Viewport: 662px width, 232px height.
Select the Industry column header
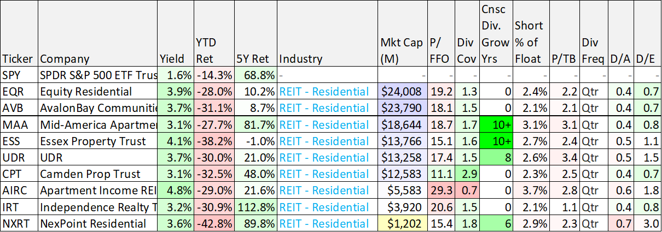(x=327, y=34)
